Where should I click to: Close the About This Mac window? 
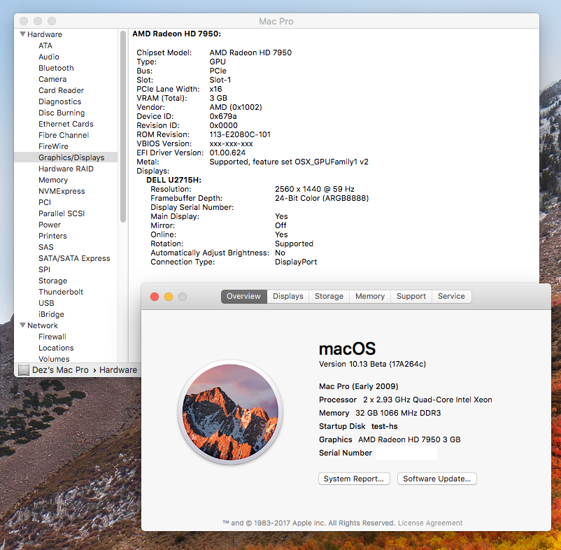[x=155, y=297]
